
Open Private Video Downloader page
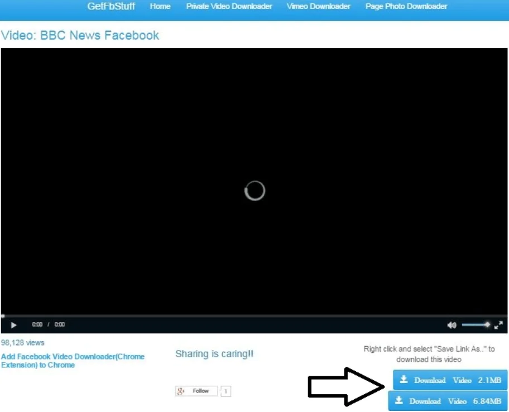(229, 7)
